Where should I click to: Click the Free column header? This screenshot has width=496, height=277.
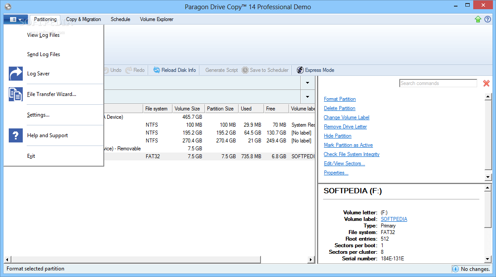click(x=277, y=109)
